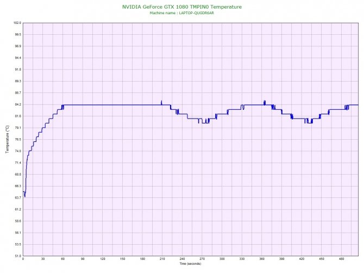Screen dimensions: 364x273
Task: Select the 61.2 y-axis tick value
Action: click(x=18, y=209)
